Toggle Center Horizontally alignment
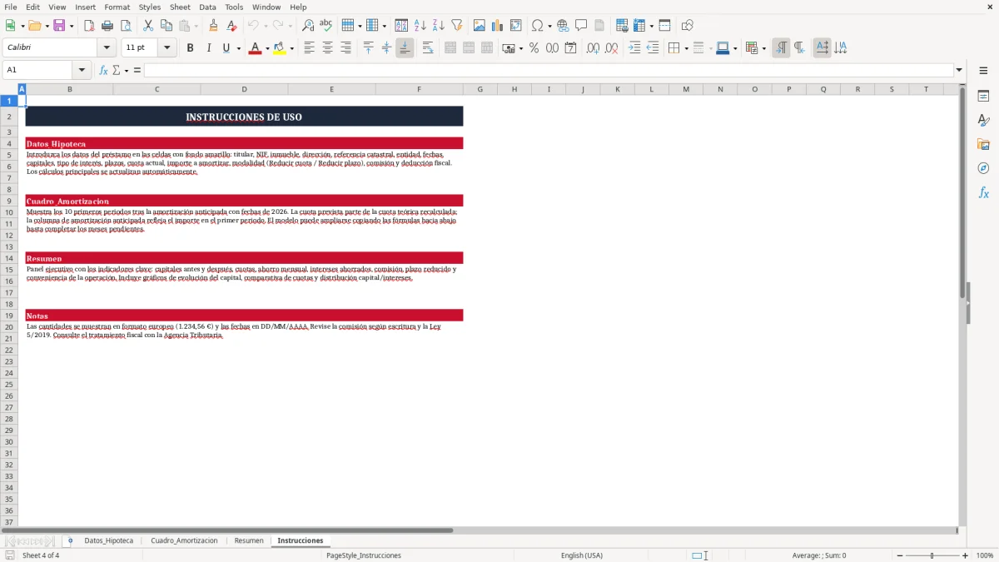Screen dimensions: 999x562 click(x=327, y=48)
